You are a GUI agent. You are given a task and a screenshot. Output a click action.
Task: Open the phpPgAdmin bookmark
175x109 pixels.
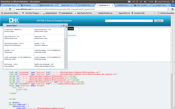[x=66, y=13]
